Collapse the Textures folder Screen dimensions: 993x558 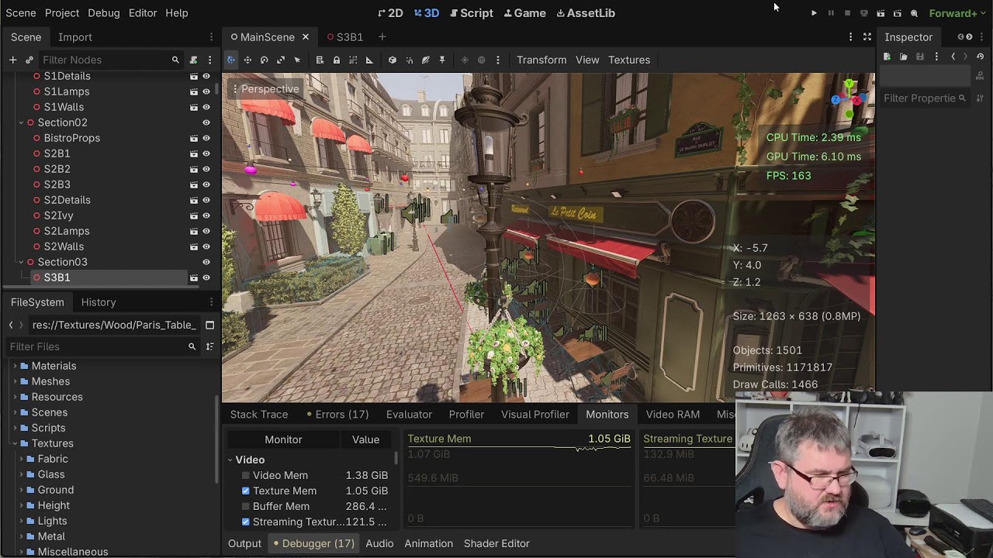tap(14, 443)
